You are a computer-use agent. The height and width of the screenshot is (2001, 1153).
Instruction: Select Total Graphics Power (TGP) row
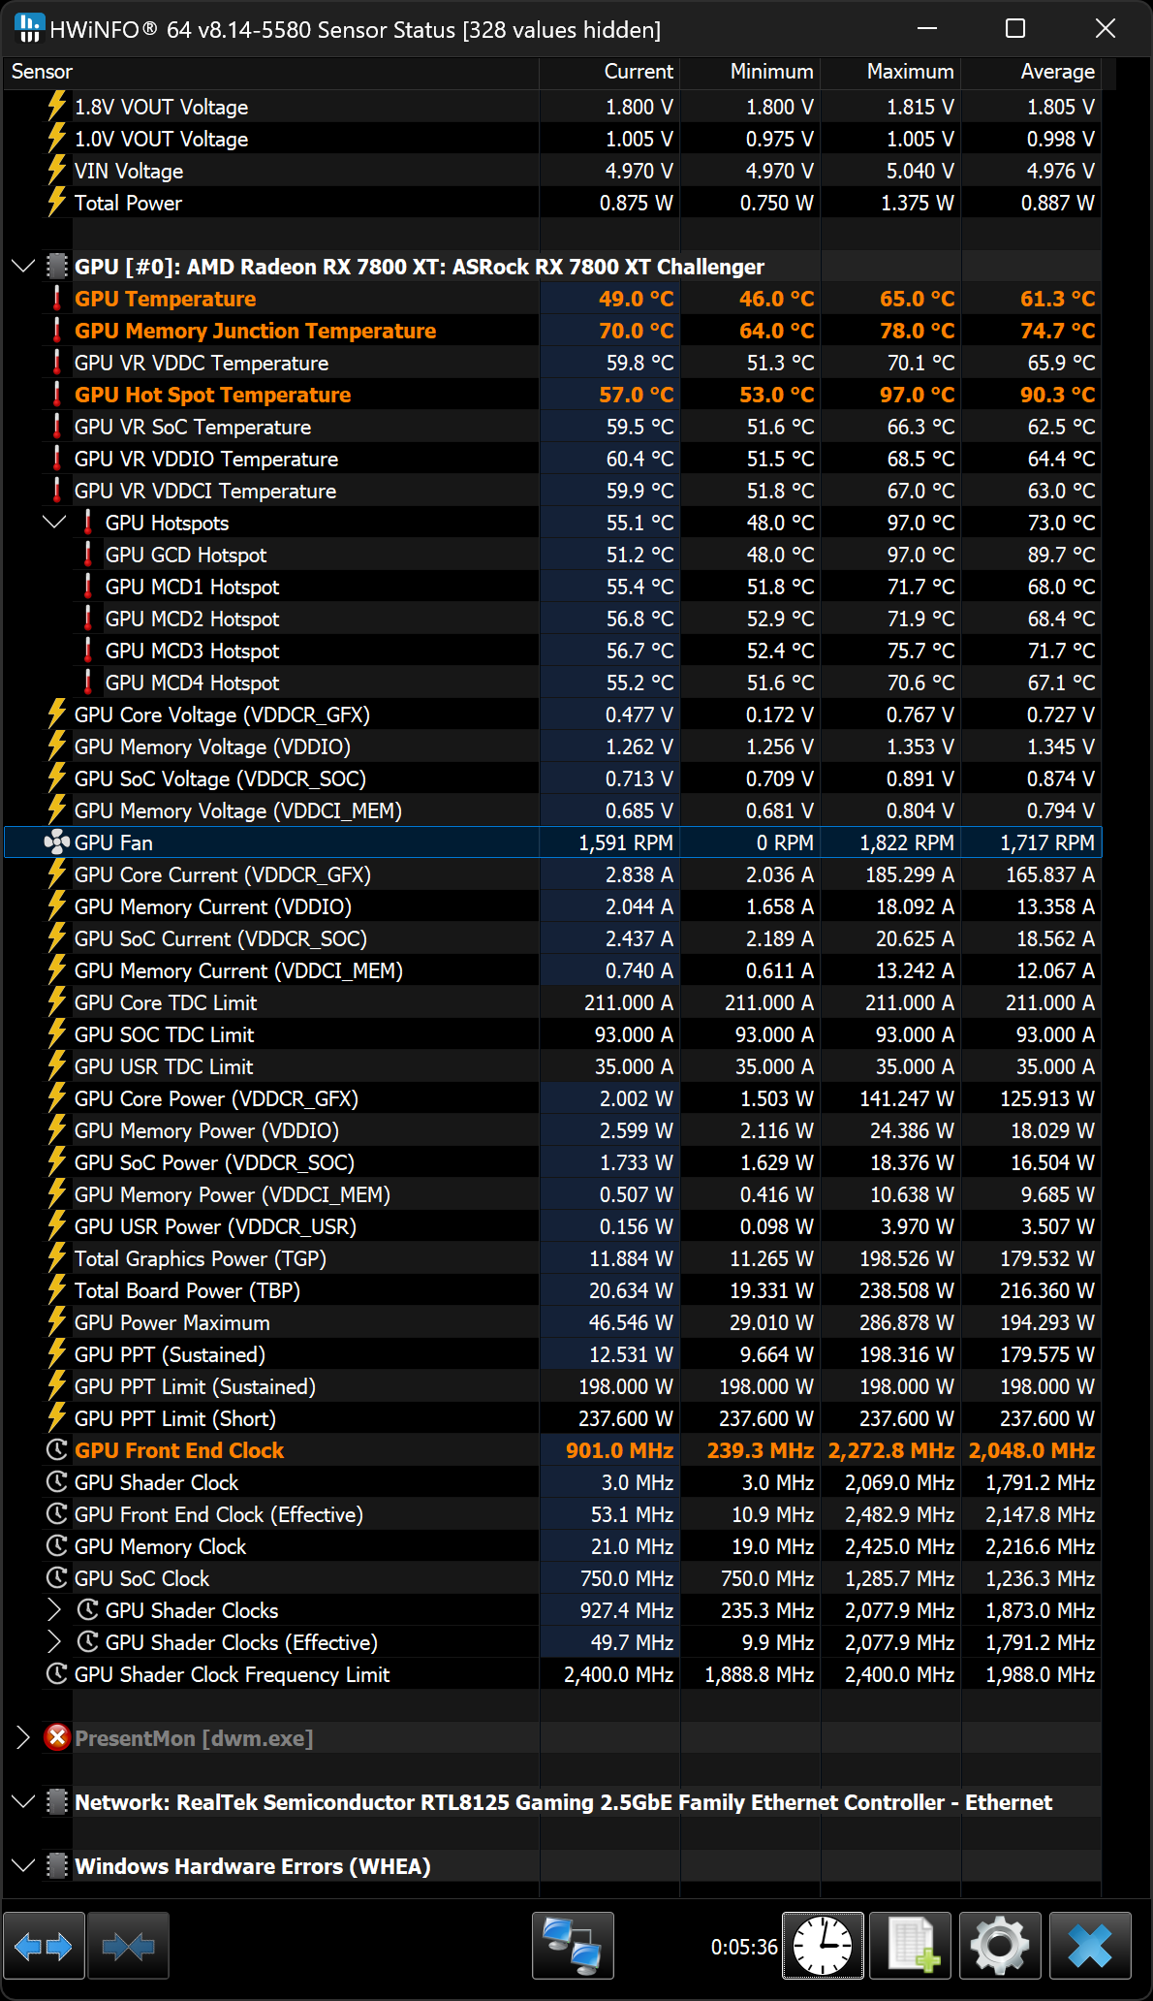pyautogui.click(x=552, y=1257)
